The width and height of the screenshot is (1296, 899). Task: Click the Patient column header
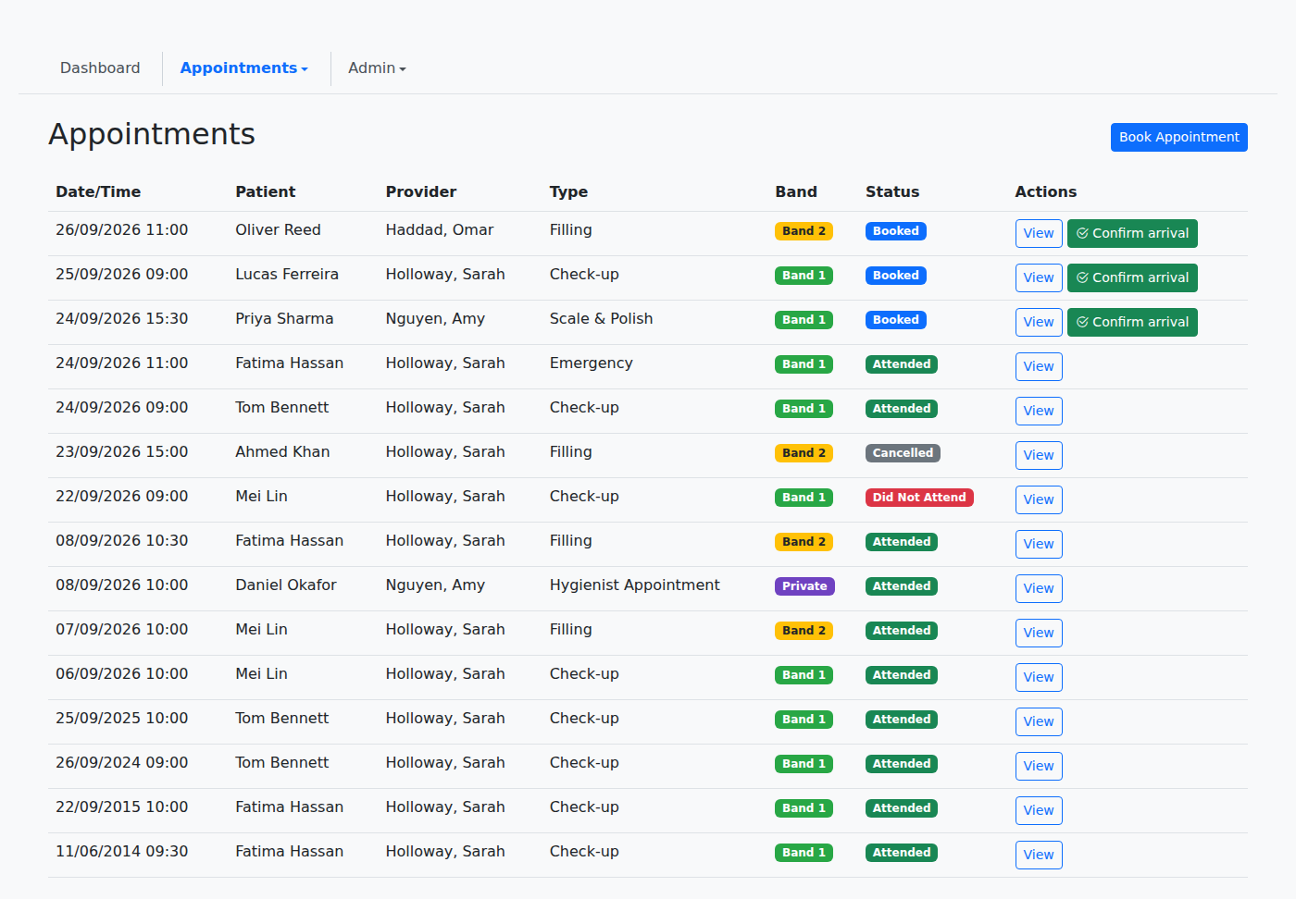(266, 191)
